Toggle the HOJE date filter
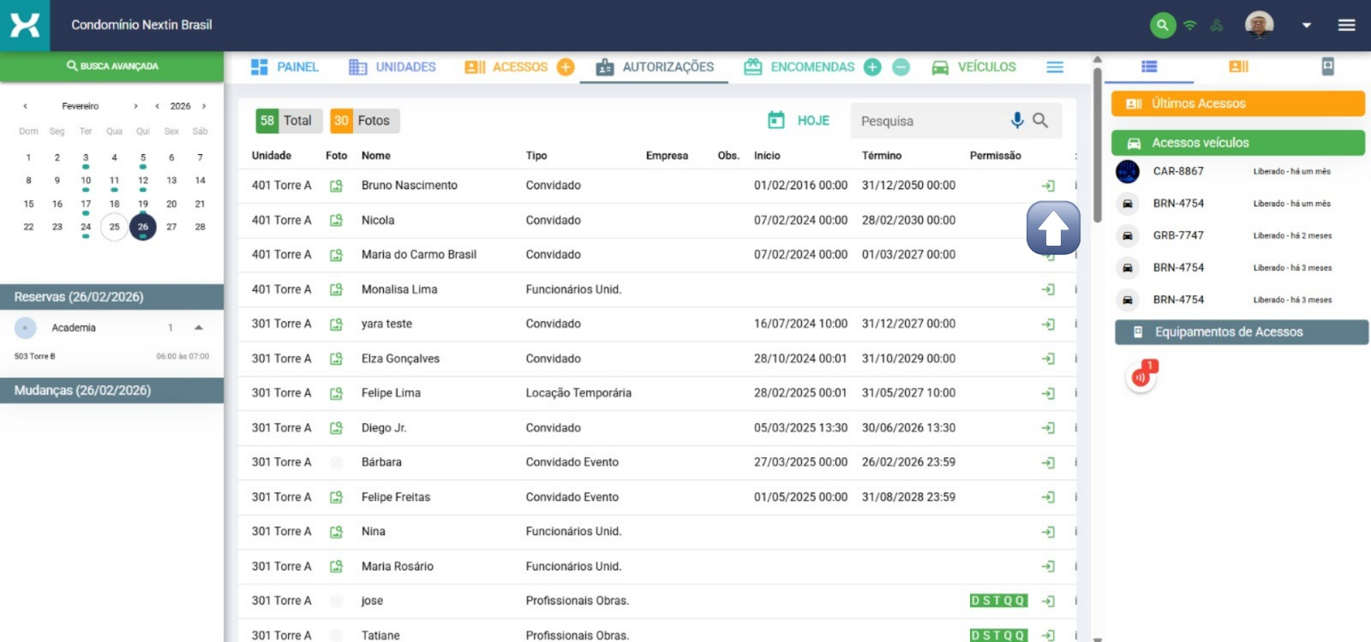 (799, 121)
